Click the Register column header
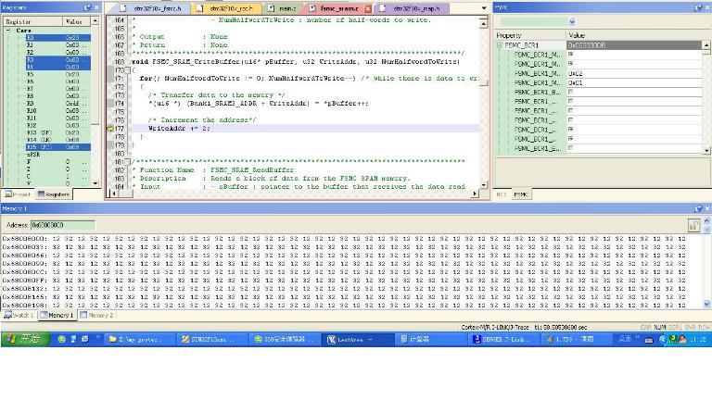The height and width of the screenshot is (400, 712). click(x=32, y=22)
